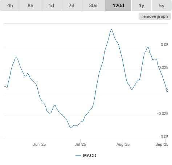Viewport: 172px width, 165px height.
Task: Click the MACD line's highest peak in late July
Action: pyautogui.click(x=111, y=29)
